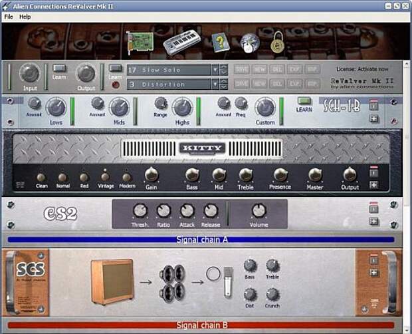Screen dimensions: 412x334
Task: Select the red Signal chain B bar
Action: tap(201, 325)
